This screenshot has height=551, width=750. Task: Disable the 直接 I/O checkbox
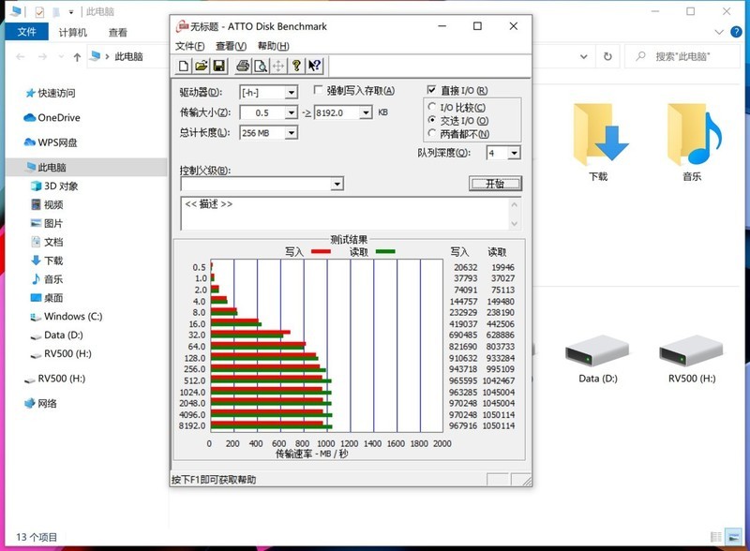click(431, 90)
